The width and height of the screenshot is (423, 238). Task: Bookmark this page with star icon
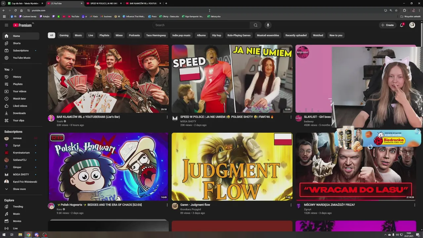396,10
